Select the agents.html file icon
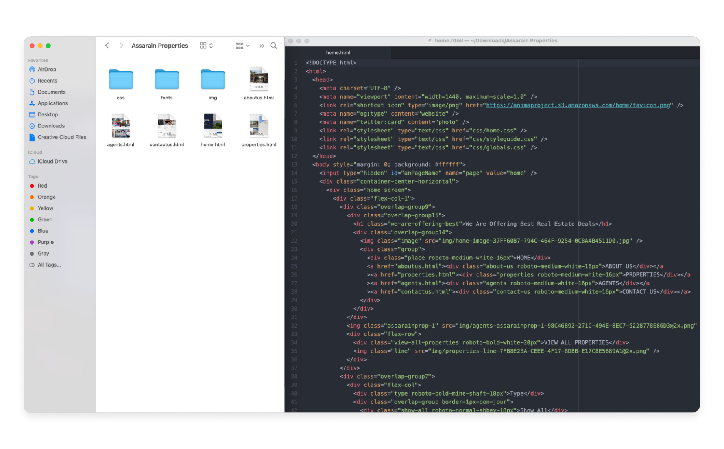This screenshot has width=724, height=449. click(x=121, y=126)
